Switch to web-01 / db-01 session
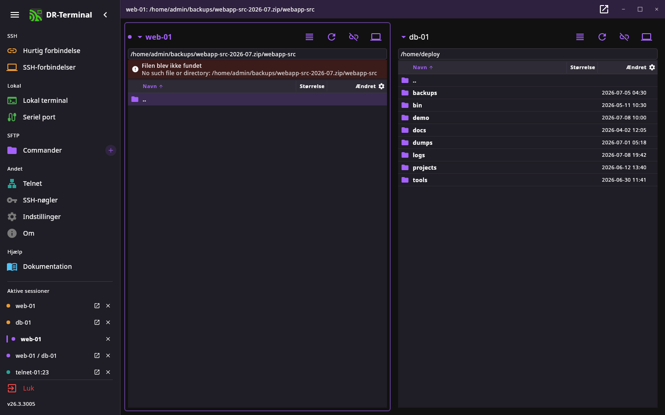 pyautogui.click(x=36, y=356)
